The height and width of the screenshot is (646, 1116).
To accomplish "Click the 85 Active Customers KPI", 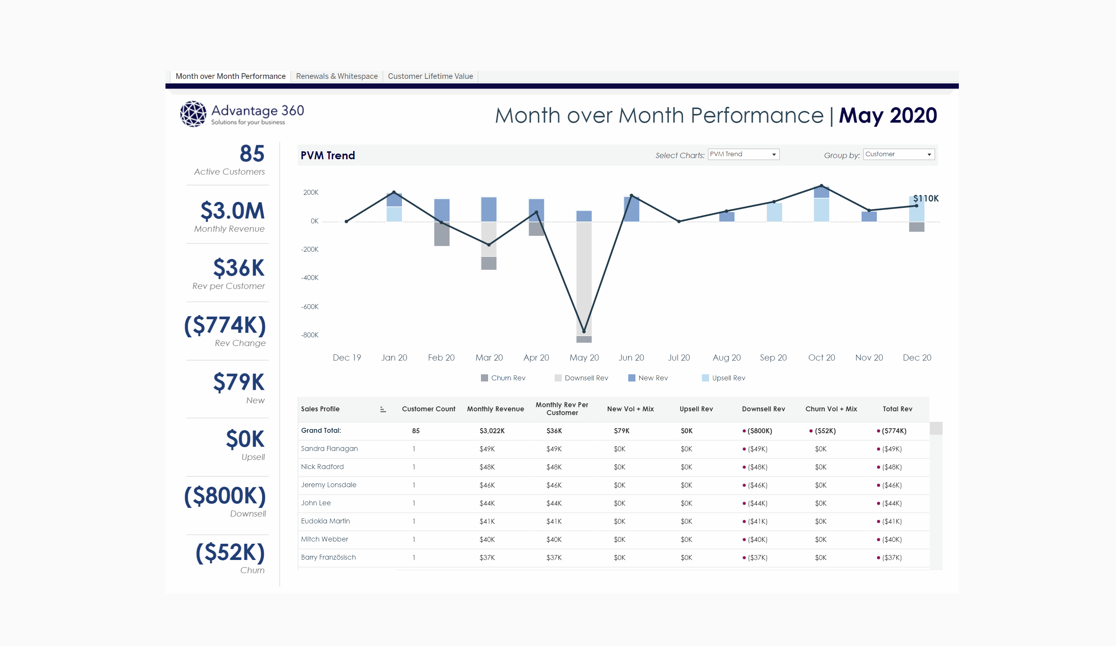I will 229,160.
